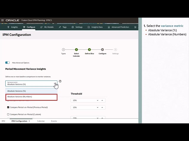This screenshot has height=141, width=189.
Task: Switch to the Calendar bottom tab
Action: 41,121
